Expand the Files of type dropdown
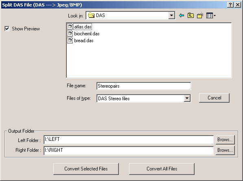The height and width of the screenshot is (181, 243). pos(187,98)
